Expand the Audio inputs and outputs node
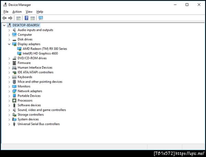Viewport: 206px width, 157px height. (x=9, y=30)
